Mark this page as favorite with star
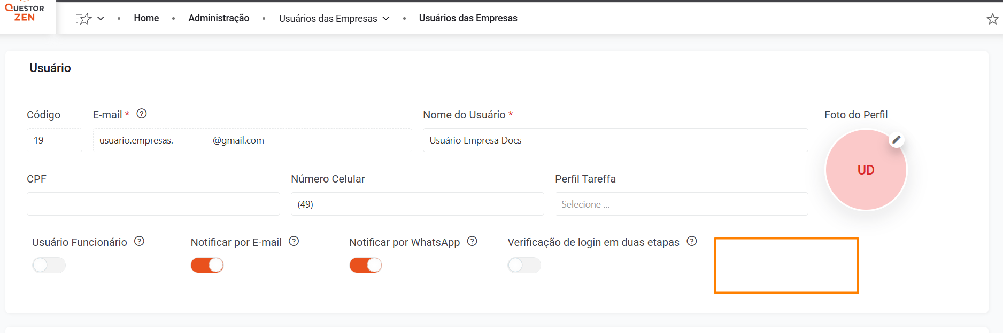The image size is (1003, 333). (992, 19)
